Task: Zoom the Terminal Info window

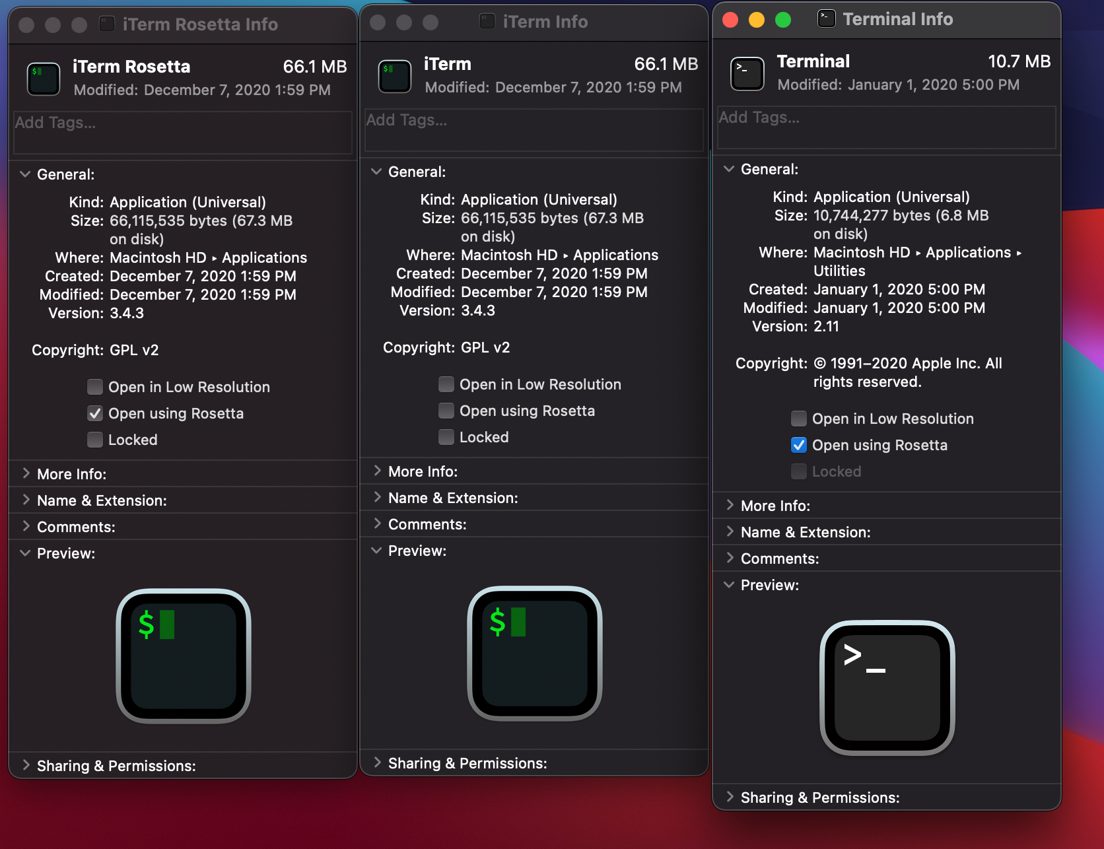Action: coord(783,20)
